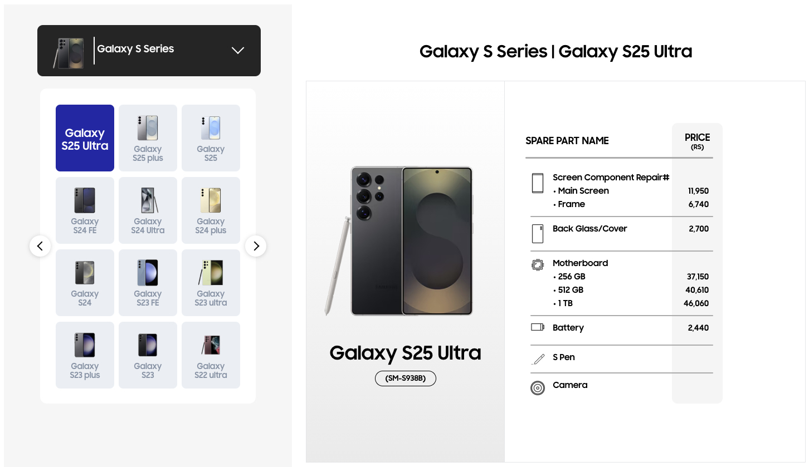The image size is (809, 467).
Task: Click the Camera lens icon
Action: click(538, 388)
